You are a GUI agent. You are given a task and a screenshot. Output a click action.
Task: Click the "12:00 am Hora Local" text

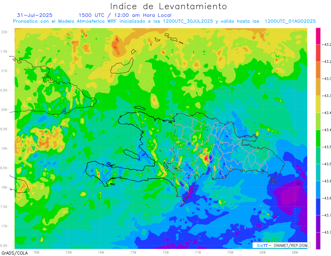pyautogui.click(x=142, y=15)
